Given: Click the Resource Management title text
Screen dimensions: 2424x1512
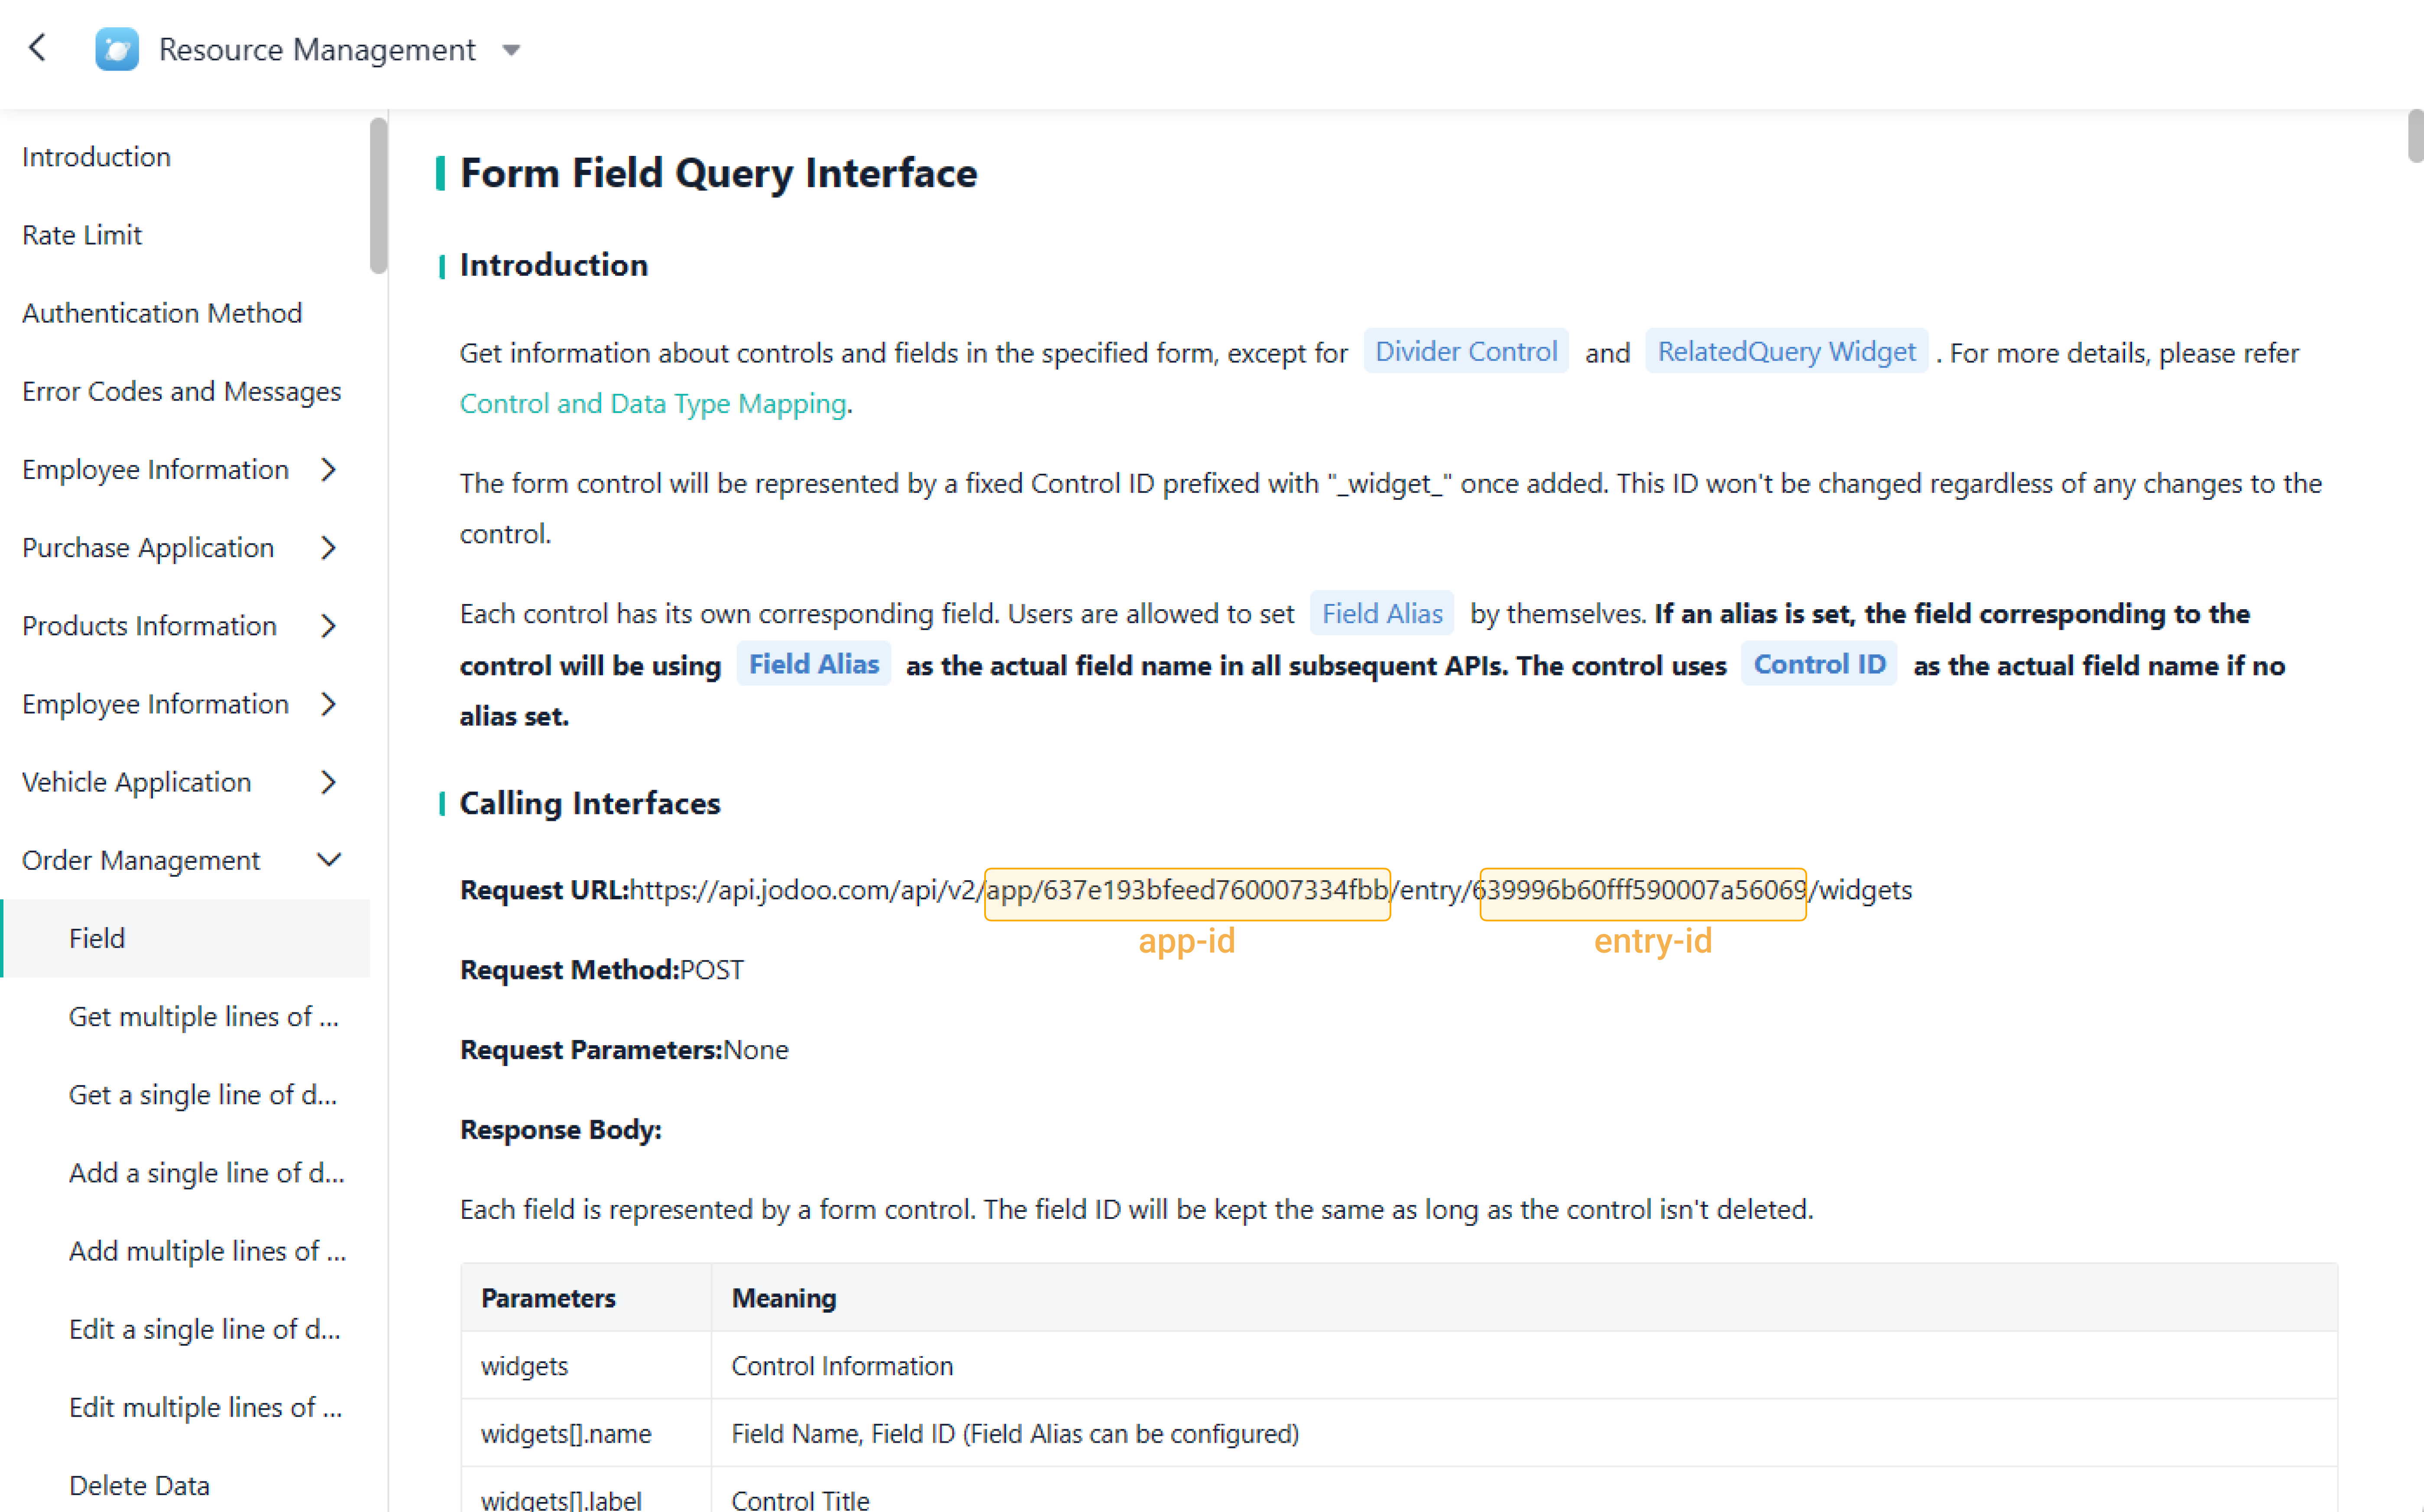Looking at the screenshot, I should coord(317,49).
